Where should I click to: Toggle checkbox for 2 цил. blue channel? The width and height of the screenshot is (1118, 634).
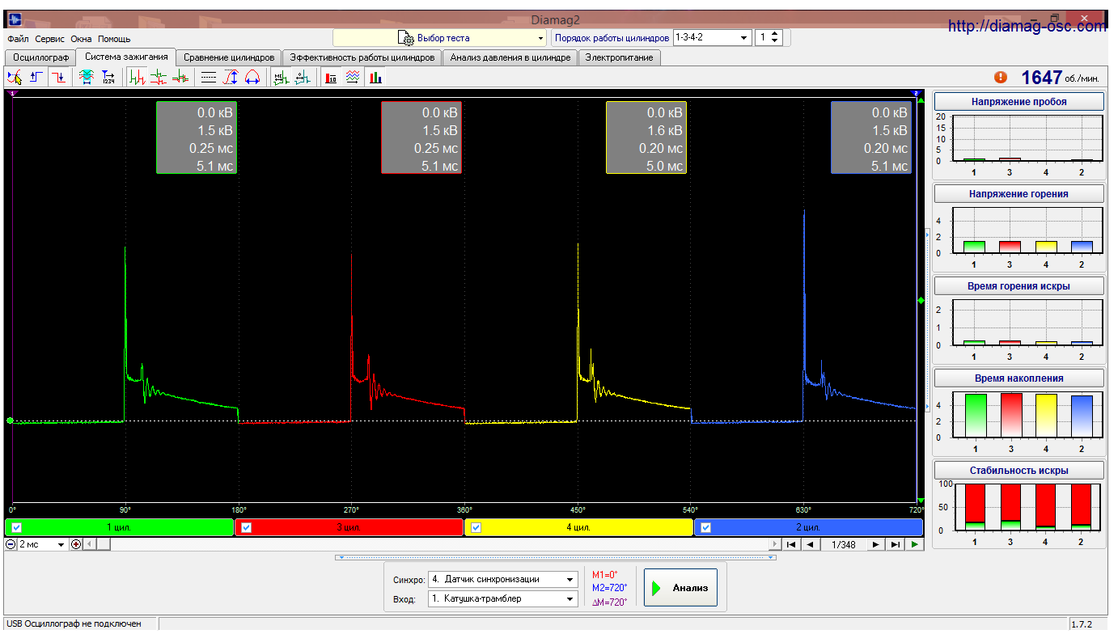tap(705, 527)
